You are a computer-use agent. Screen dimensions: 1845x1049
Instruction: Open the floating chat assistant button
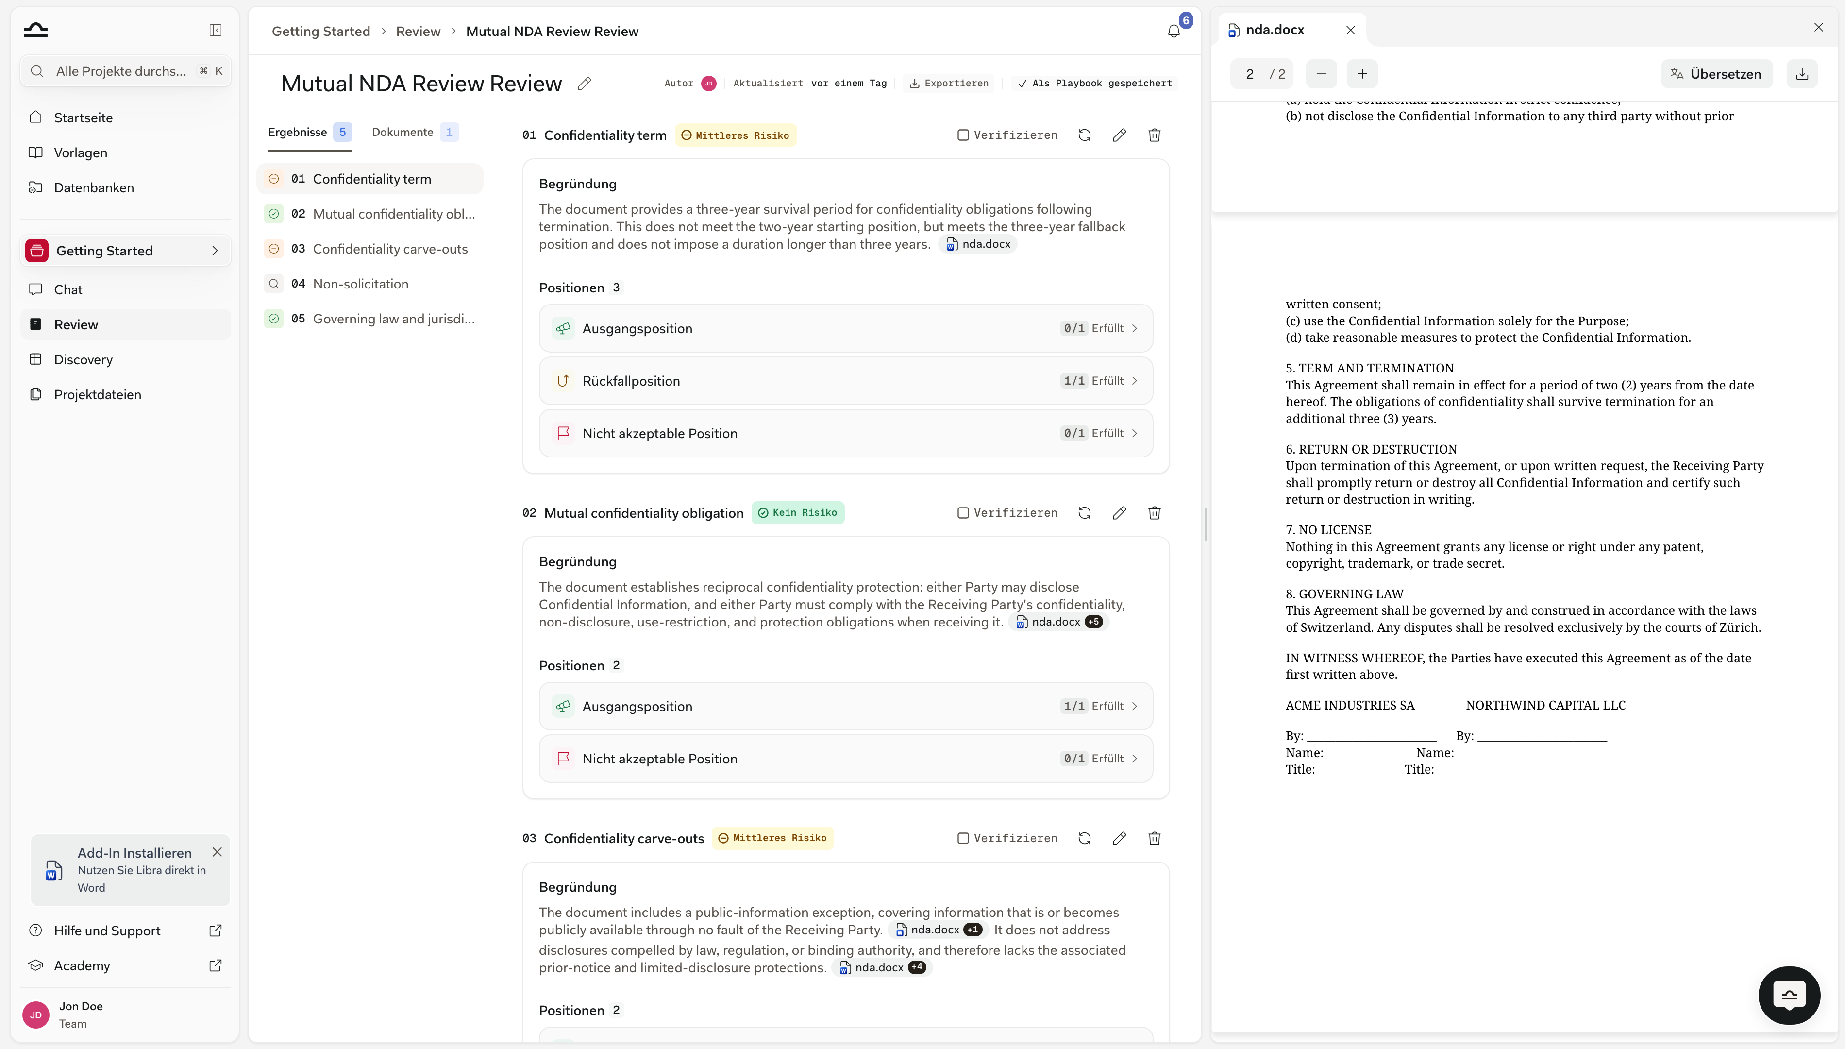[1789, 996]
